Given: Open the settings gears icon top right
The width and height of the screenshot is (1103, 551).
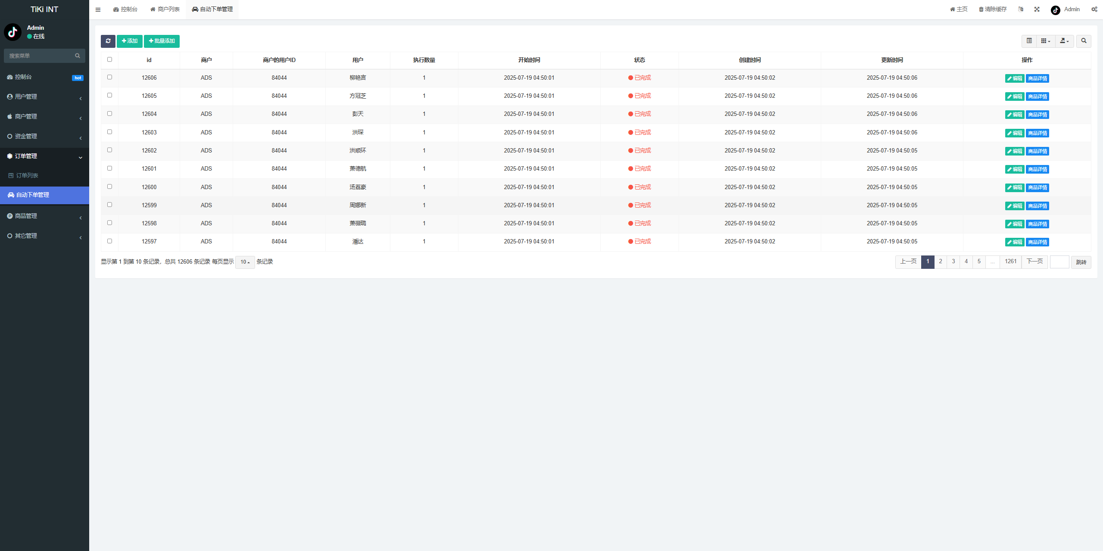Looking at the screenshot, I should click(1094, 9).
